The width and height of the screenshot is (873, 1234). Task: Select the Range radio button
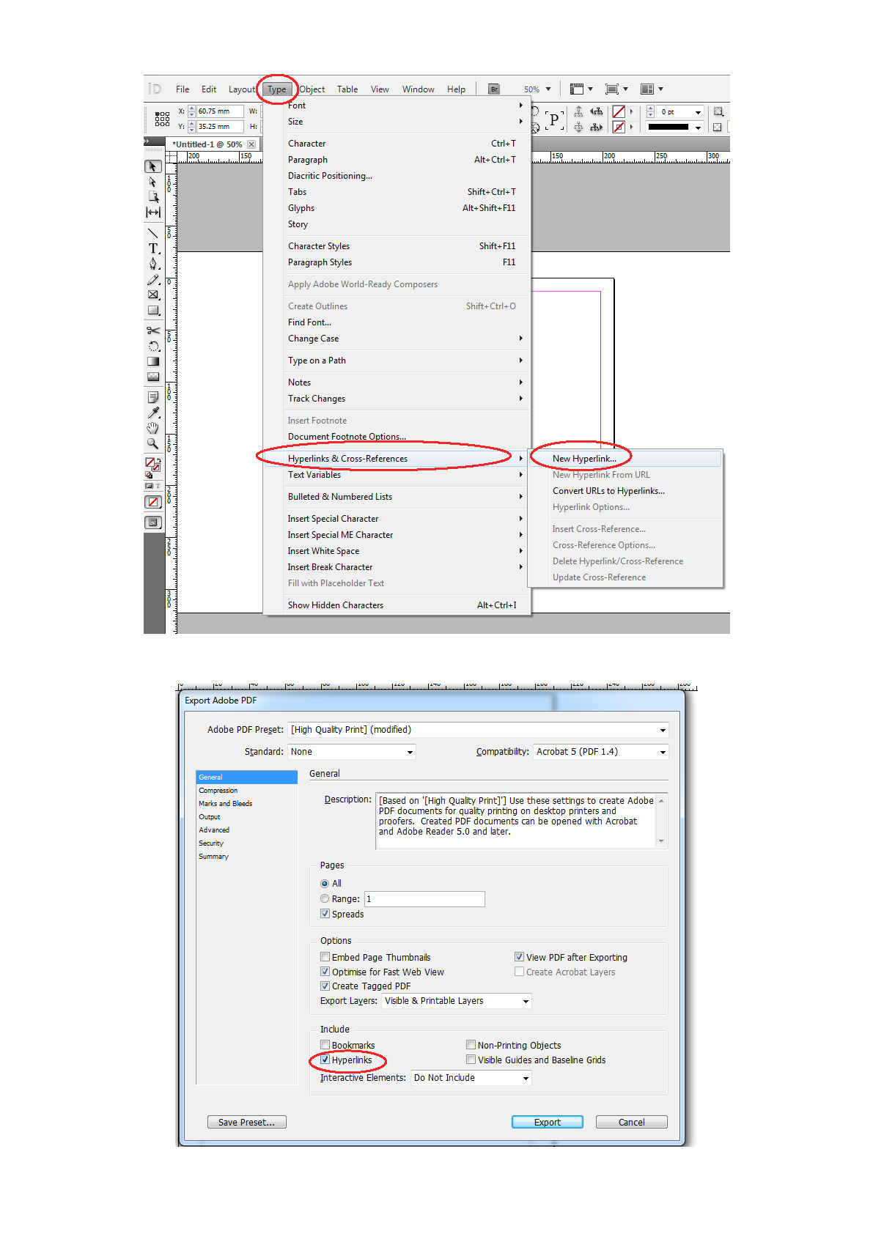325,899
